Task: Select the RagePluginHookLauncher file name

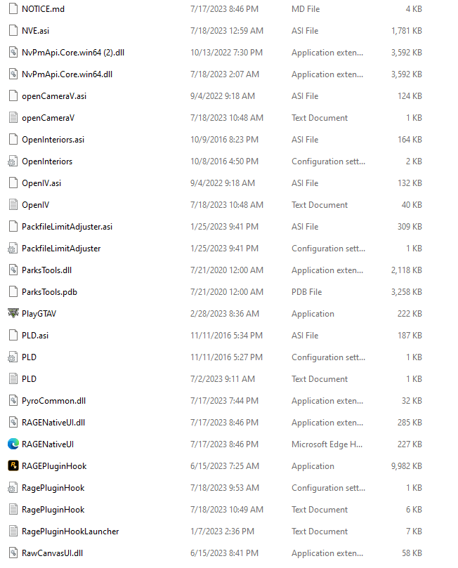Action: click(70, 531)
